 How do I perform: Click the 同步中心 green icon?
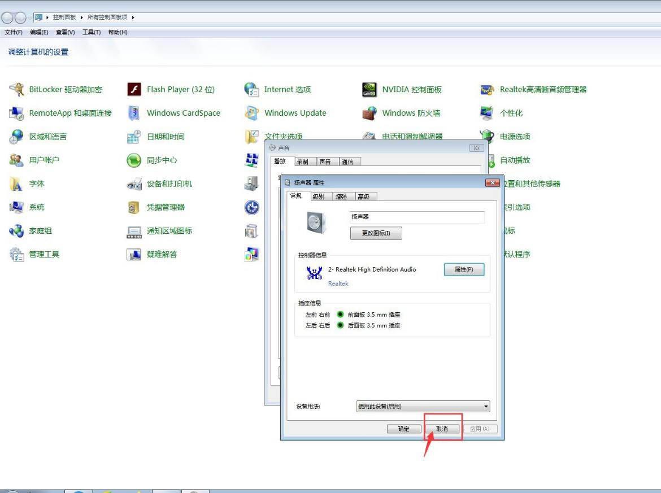coord(134,160)
